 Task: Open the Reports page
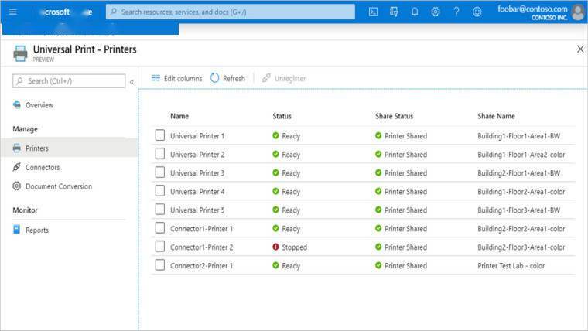(36, 230)
